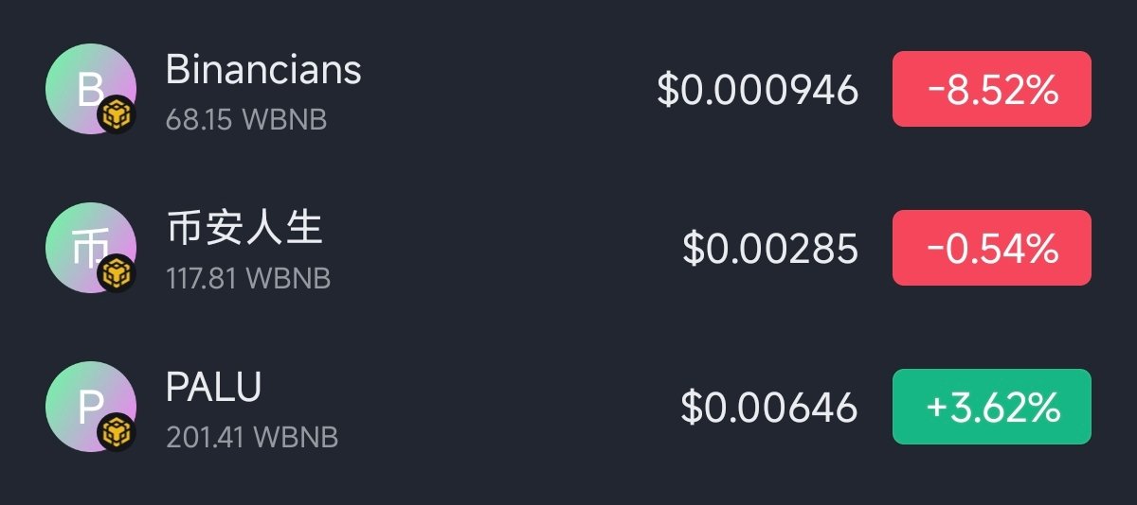Click the Binancians token avatar with letter B
This screenshot has width=1137, height=505.
click(89, 89)
